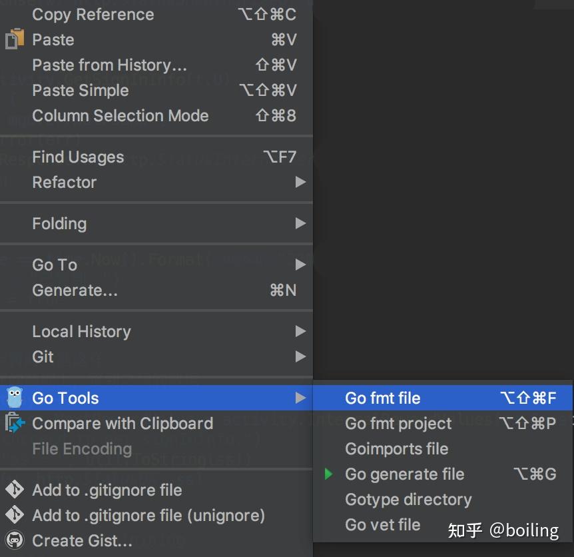Viewport: 574px width, 557px height.
Task: Open Paste from History...
Action: tap(109, 65)
